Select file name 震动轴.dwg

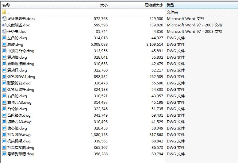point(17,57)
